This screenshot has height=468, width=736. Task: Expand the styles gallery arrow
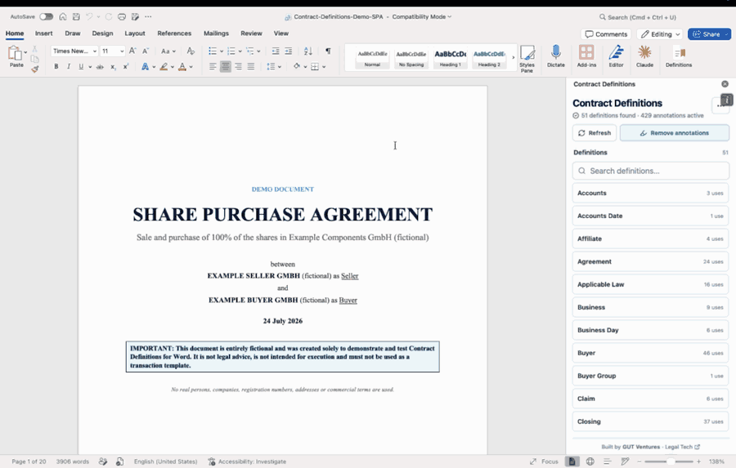tap(513, 57)
